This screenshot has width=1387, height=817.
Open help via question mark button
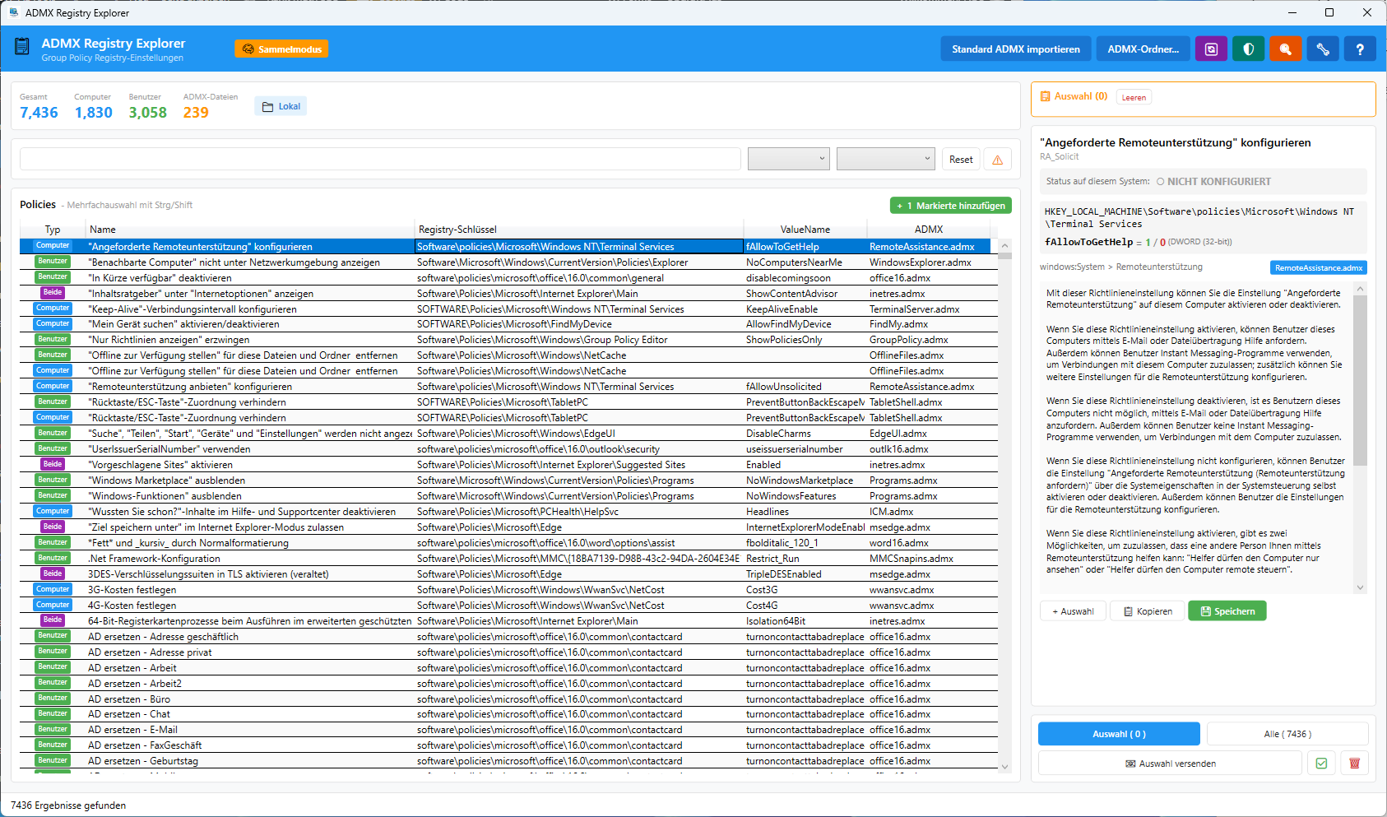(x=1360, y=49)
